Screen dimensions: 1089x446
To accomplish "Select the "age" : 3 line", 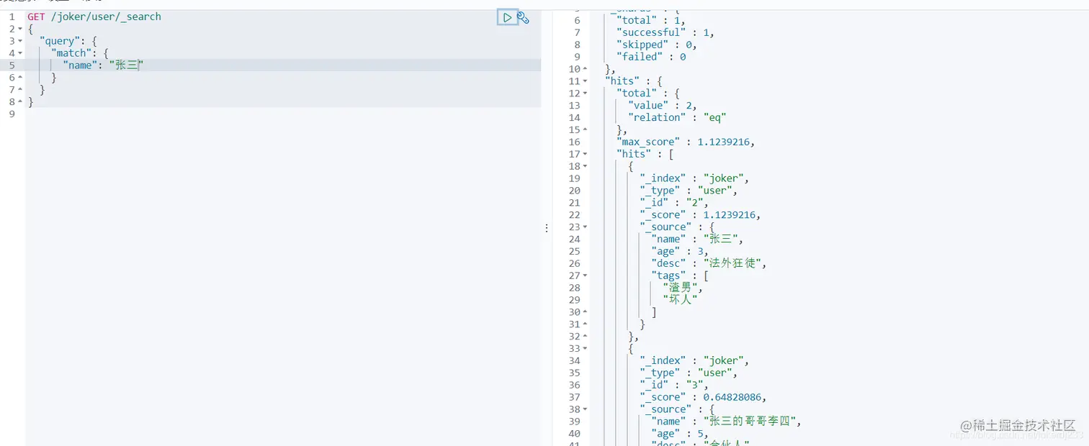I will [x=681, y=252].
